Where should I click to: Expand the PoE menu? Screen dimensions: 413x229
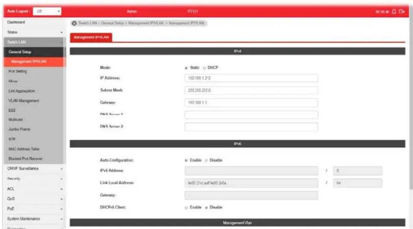pos(34,209)
